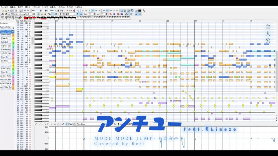Viewport: 278px width, 156px height.
Task: Click the event list vertical scrollbar thumb
Action: (33, 41)
